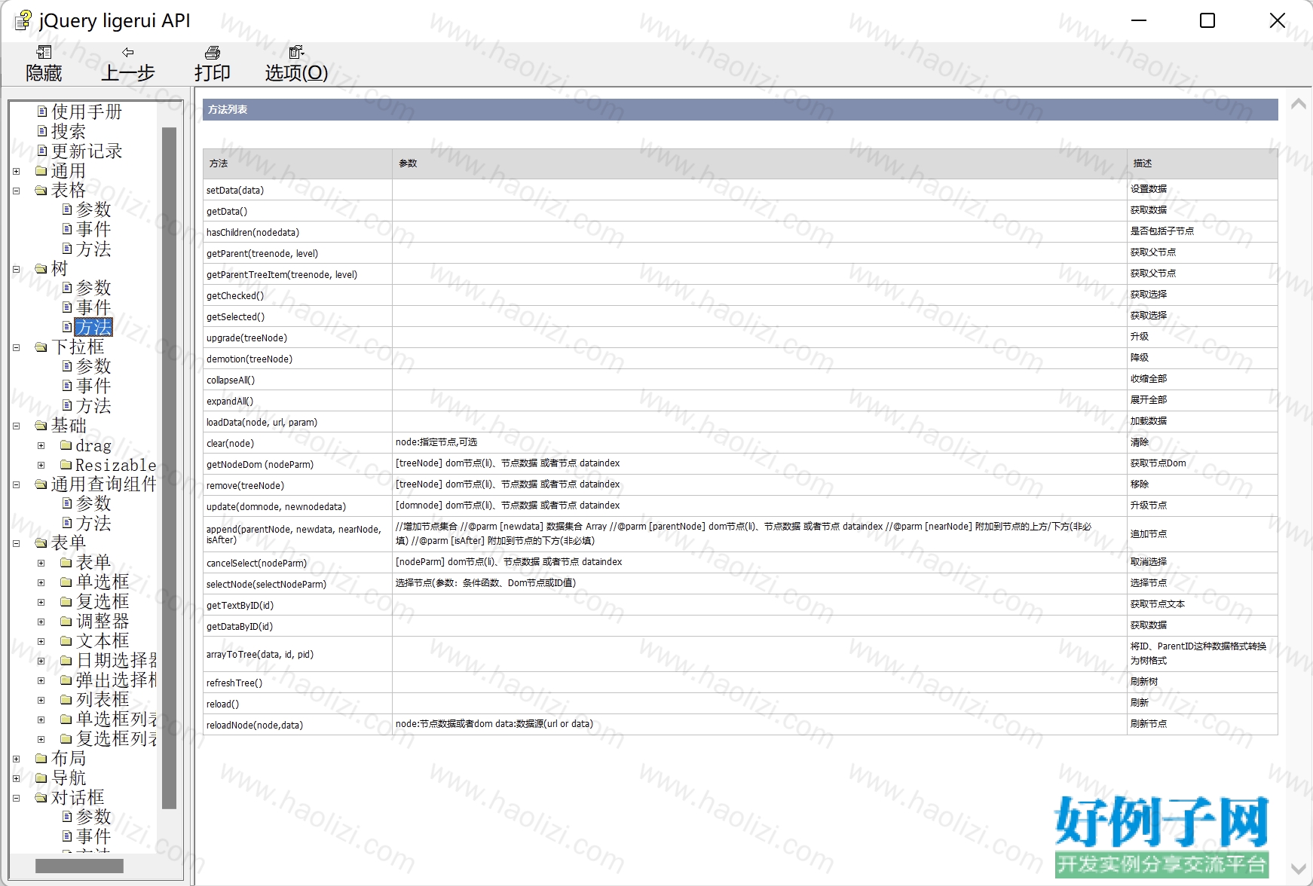Collapse the 基础 tree node
This screenshot has width=1313, height=886.
[16, 426]
